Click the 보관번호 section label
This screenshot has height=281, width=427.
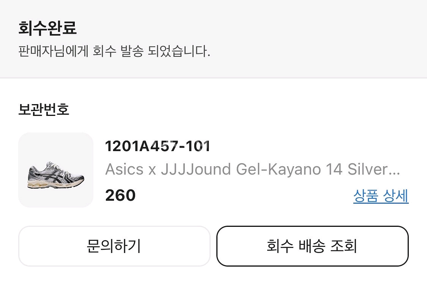pos(43,109)
